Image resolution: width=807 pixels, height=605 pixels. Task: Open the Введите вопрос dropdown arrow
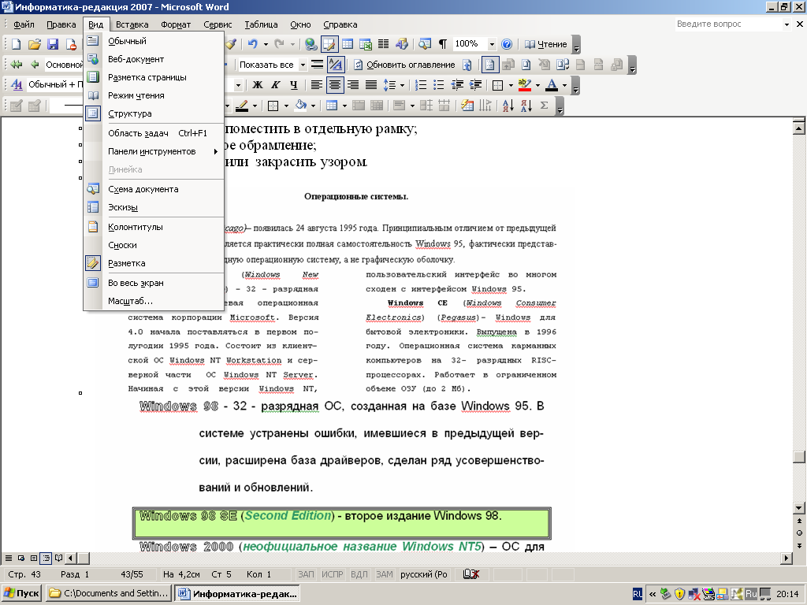(787, 24)
